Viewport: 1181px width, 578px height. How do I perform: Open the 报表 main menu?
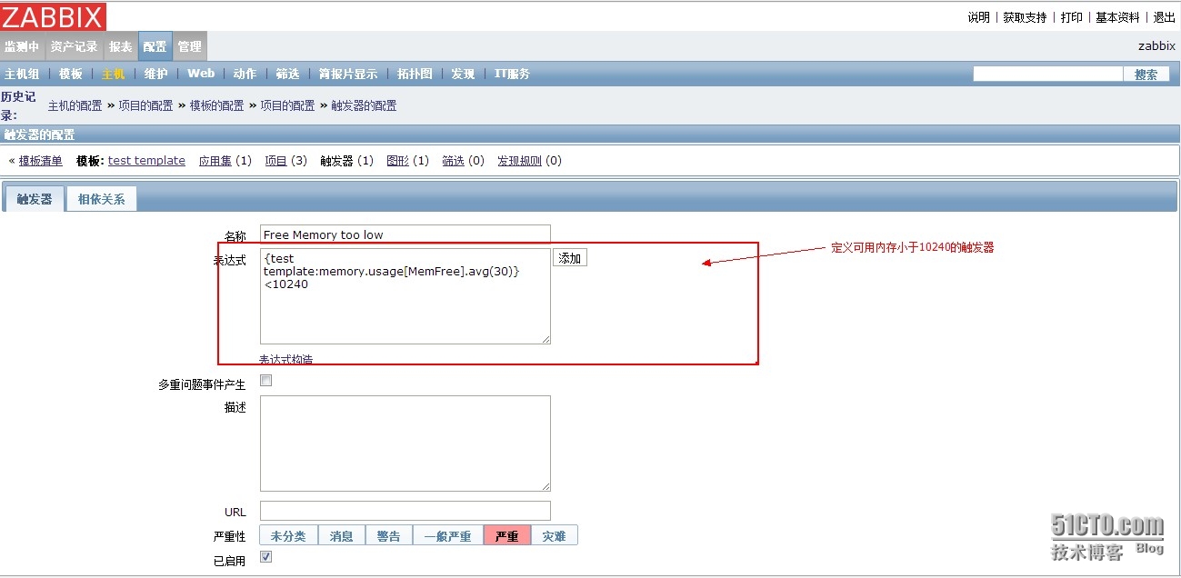[x=121, y=46]
